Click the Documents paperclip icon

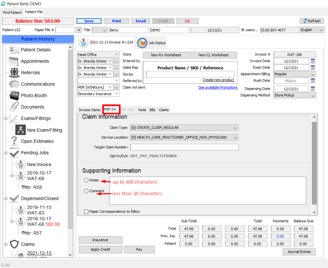pyautogui.click(x=14, y=107)
